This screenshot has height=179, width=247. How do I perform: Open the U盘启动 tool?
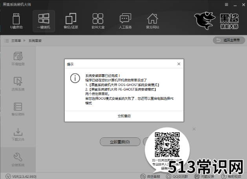click(16, 21)
